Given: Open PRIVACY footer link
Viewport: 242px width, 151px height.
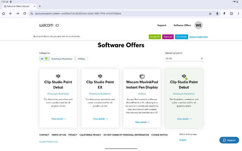Looking at the screenshot, I should (x=73, y=135).
